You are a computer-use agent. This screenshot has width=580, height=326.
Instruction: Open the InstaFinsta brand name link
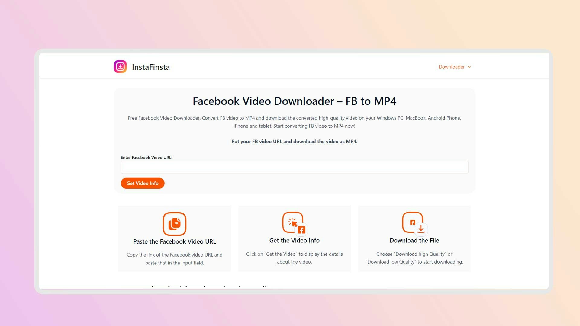[151, 67]
